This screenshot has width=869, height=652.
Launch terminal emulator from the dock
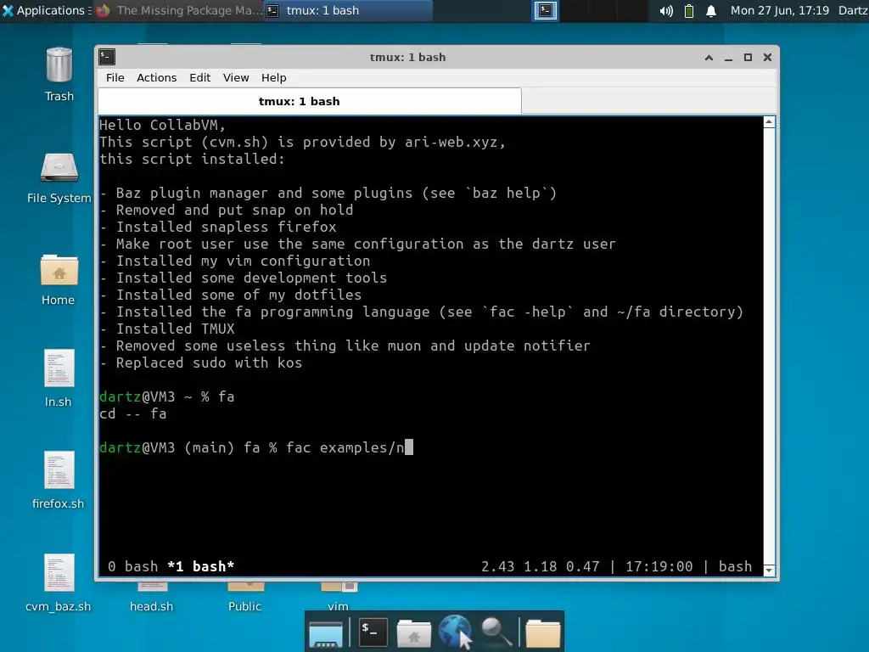[373, 632]
